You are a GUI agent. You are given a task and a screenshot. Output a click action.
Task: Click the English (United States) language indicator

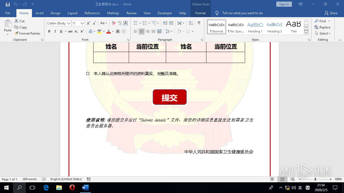(x=66, y=179)
